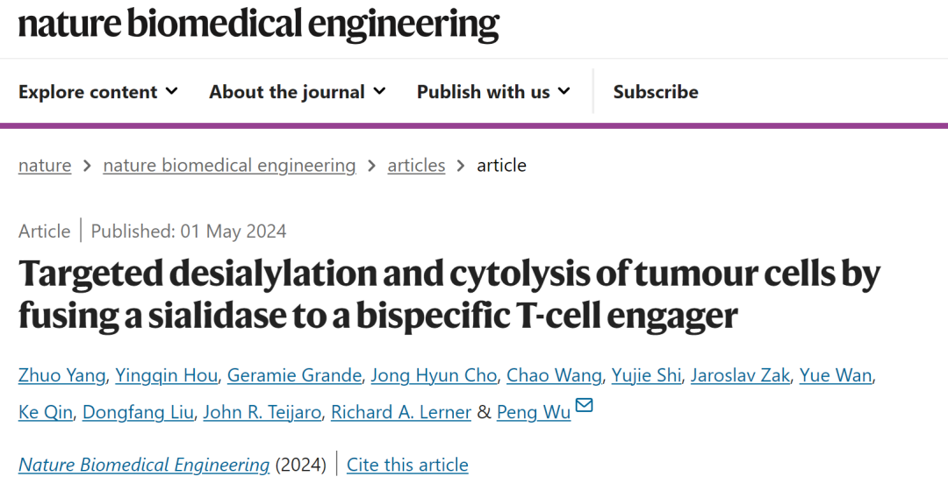Image resolution: width=948 pixels, height=491 pixels.
Task: Expand the Explore content dropdown
Action: click(x=97, y=92)
